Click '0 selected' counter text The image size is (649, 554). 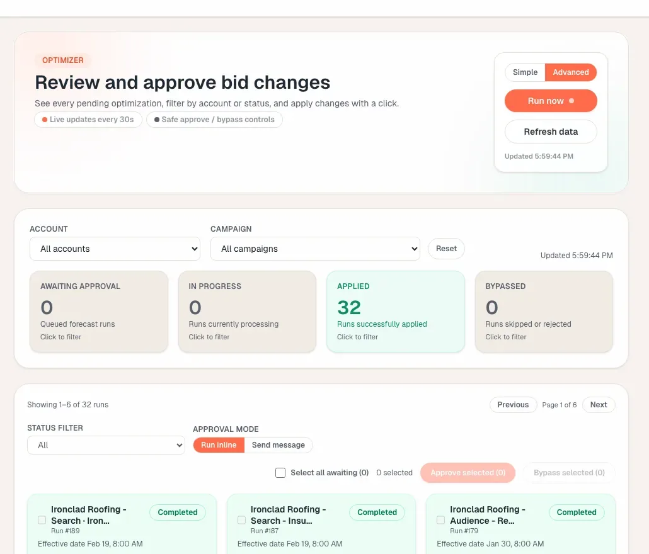[394, 473]
